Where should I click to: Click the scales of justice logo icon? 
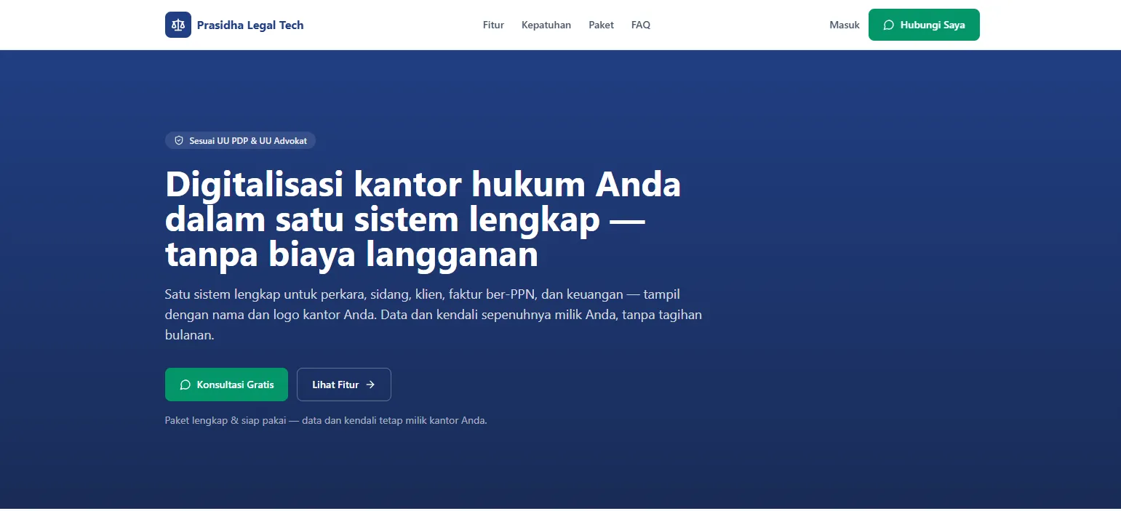178,25
